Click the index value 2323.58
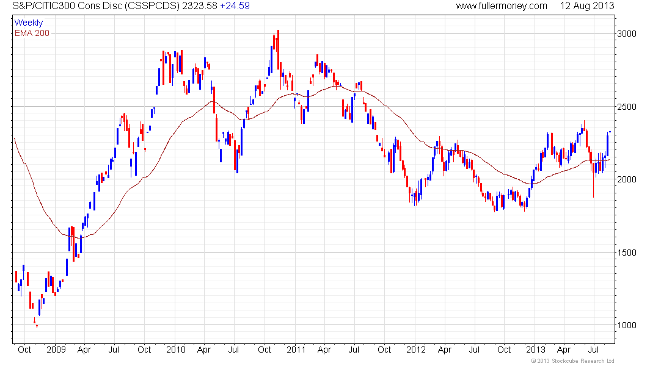672x366 pixels. (x=200, y=6)
